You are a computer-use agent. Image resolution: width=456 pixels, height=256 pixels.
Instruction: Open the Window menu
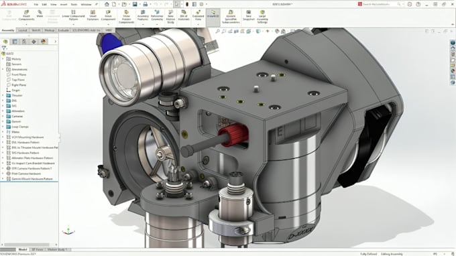tap(86, 5)
